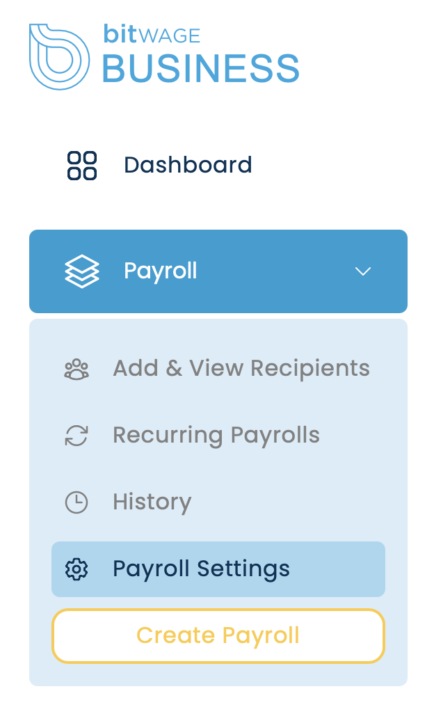
Task: Click the History clock icon
Action: 76,502
